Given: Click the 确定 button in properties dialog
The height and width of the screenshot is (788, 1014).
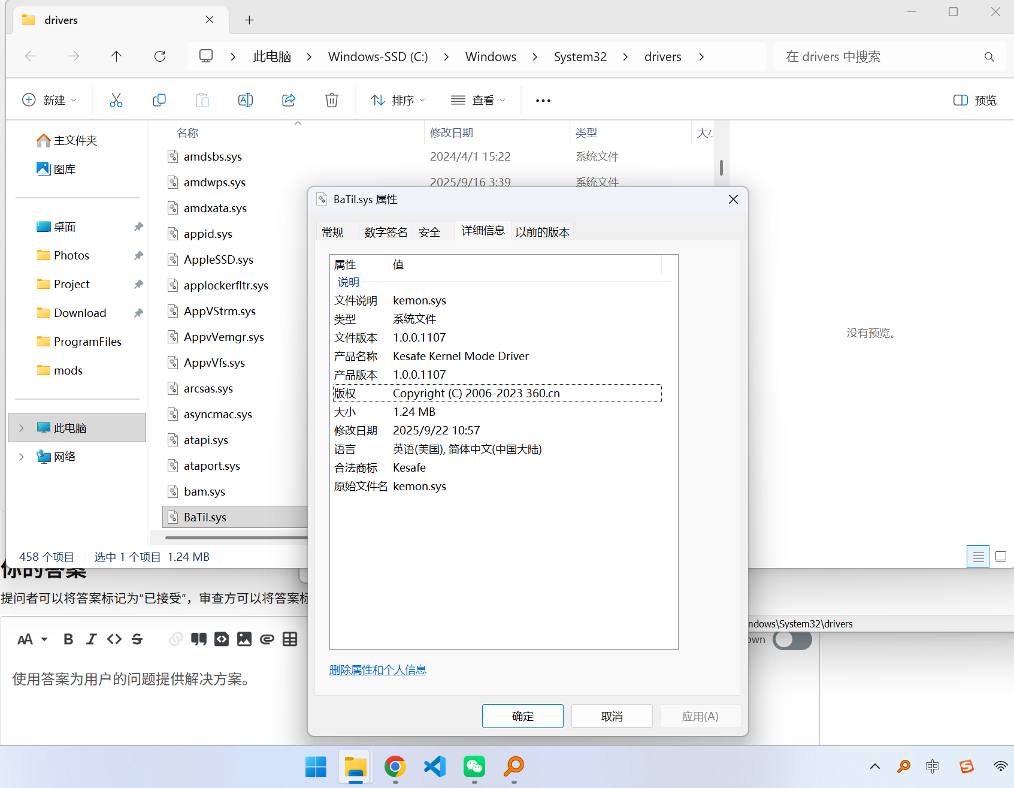Looking at the screenshot, I should pyautogui.click(x=523, y=716).
